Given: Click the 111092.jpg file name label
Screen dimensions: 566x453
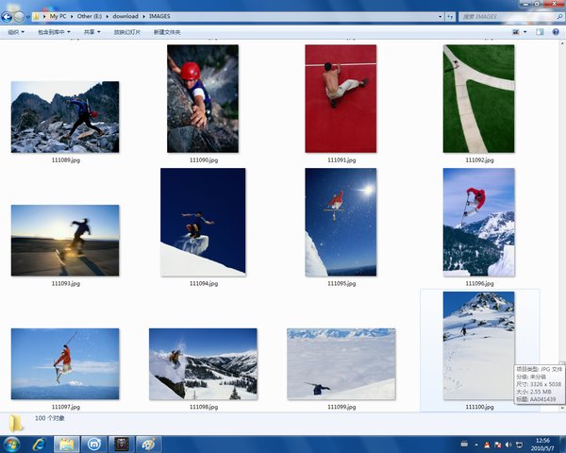Looking at the screenshot, I should click(x=479, y=160).
